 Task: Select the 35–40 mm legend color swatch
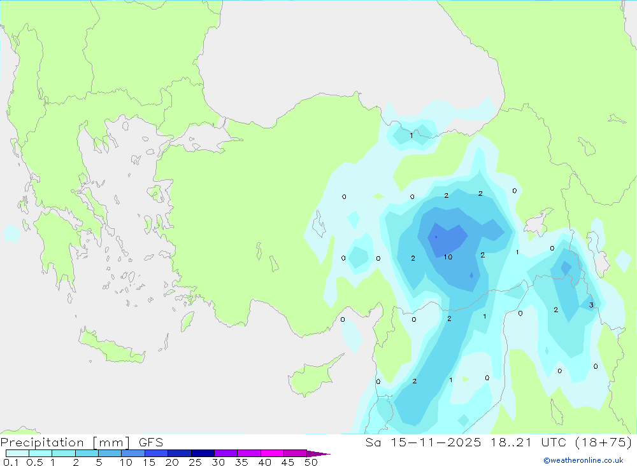(x=248, y=453)
